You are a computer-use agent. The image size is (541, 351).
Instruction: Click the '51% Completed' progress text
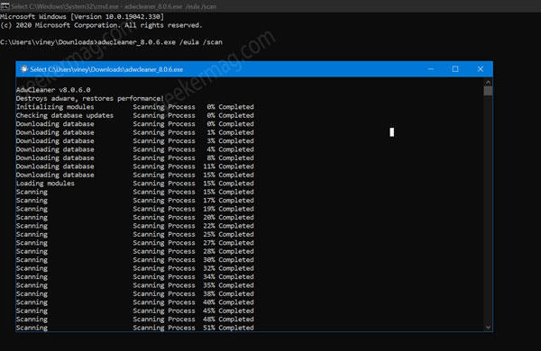pyautogui.click(x=228, y=328)
